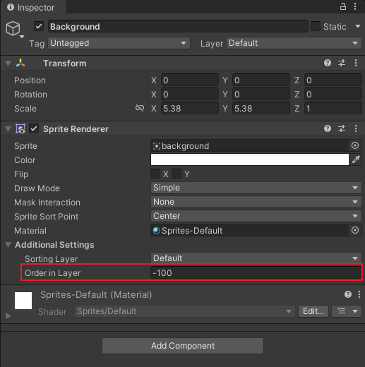
Task: Toggle the Background GameObject active checkbox
Action: pyautogui.click(x=39, y=26)
